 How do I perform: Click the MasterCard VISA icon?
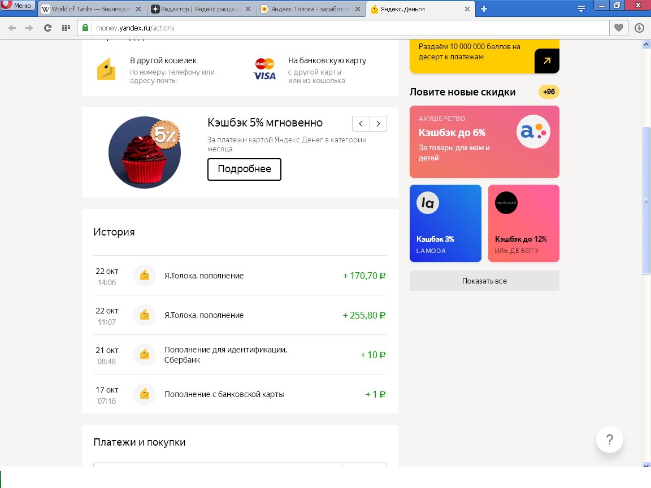click(264, 69)
